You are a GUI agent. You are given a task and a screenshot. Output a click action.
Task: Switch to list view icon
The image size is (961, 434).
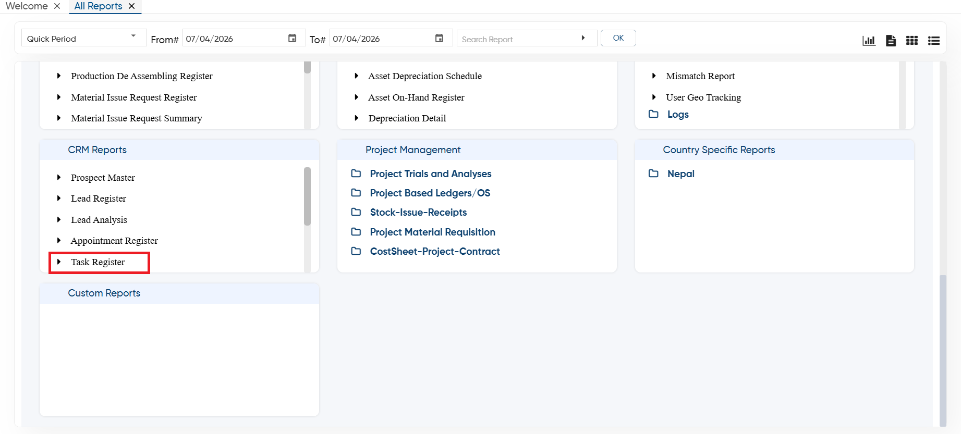coord(934,41)
